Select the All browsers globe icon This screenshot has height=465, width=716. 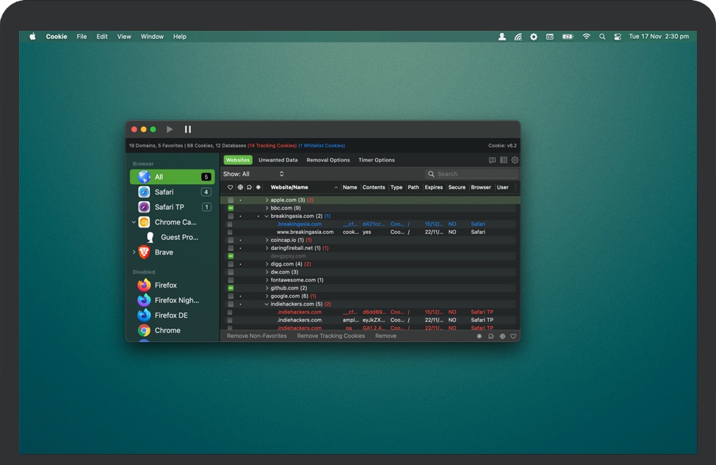tap(144, 177)
